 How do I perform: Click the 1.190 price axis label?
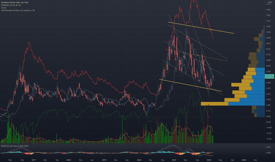pos(268,15)
